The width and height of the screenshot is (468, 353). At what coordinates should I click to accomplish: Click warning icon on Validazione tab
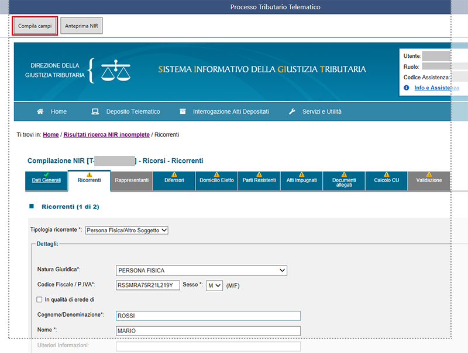pos(429,174)
